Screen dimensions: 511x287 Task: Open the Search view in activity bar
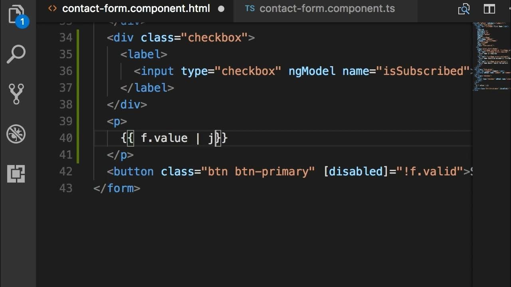pos(16,54)
